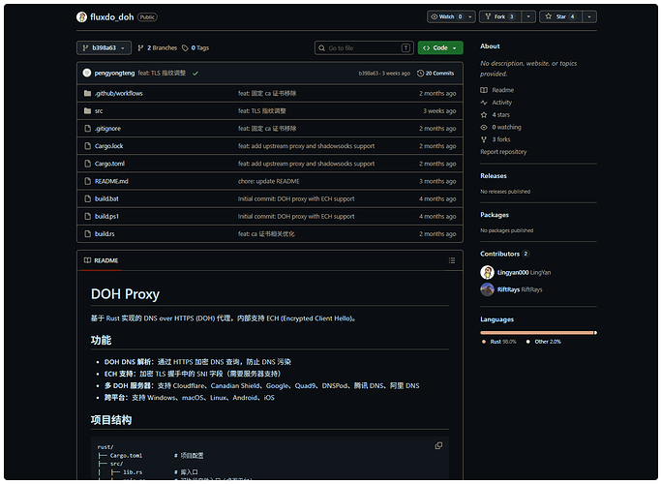This screenshot has width=661, height=484.
Task: Click the pengyongteng committer avatar
Action: tap(87, 73)
